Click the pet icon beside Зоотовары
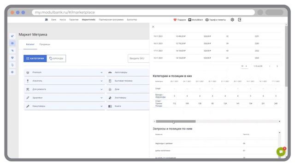Viewport: 295px width, 166px height. [110, 98]
